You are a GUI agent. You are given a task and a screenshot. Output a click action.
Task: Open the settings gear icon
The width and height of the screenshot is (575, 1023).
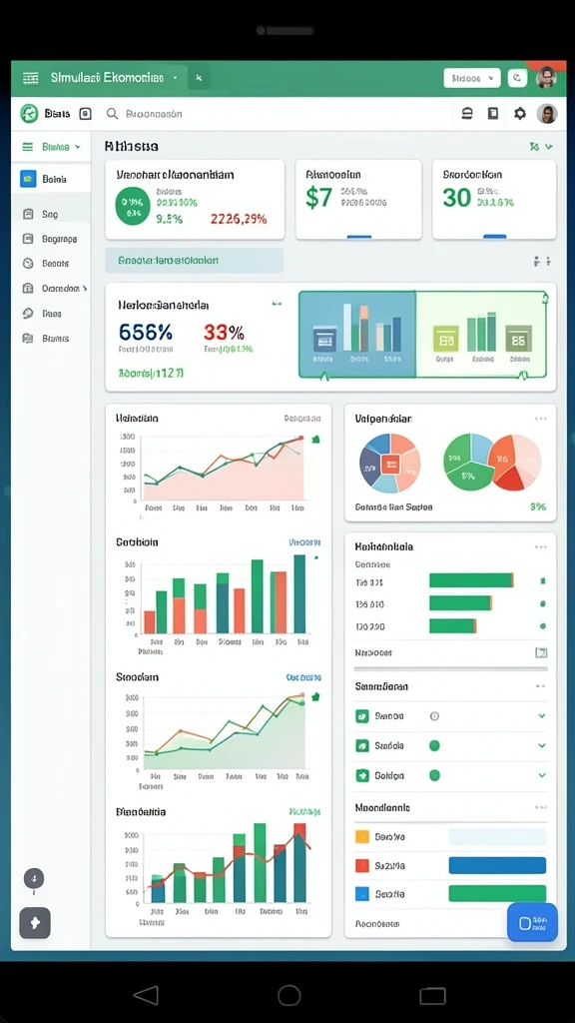519,114
